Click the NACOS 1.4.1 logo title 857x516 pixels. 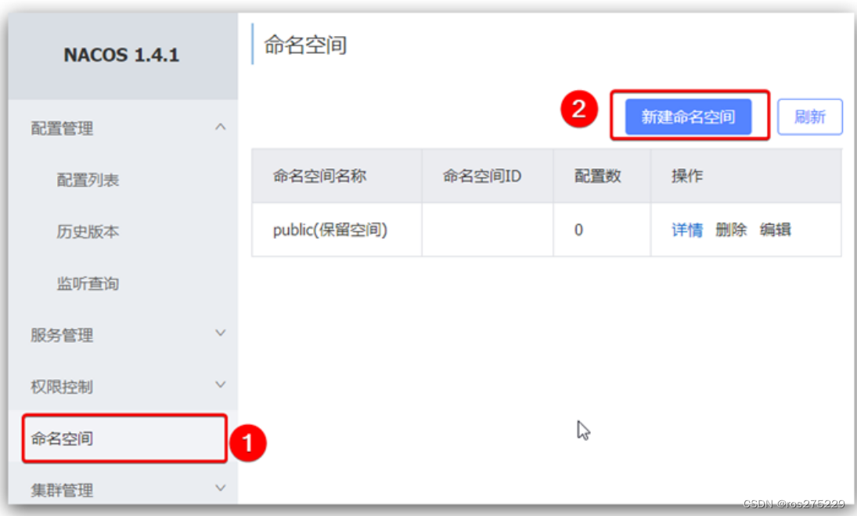[x=121, y=55]
